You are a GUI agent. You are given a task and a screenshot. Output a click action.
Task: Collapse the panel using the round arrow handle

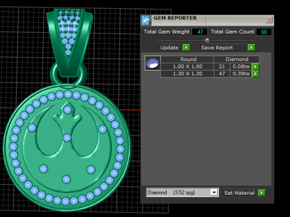coord(207,40)
